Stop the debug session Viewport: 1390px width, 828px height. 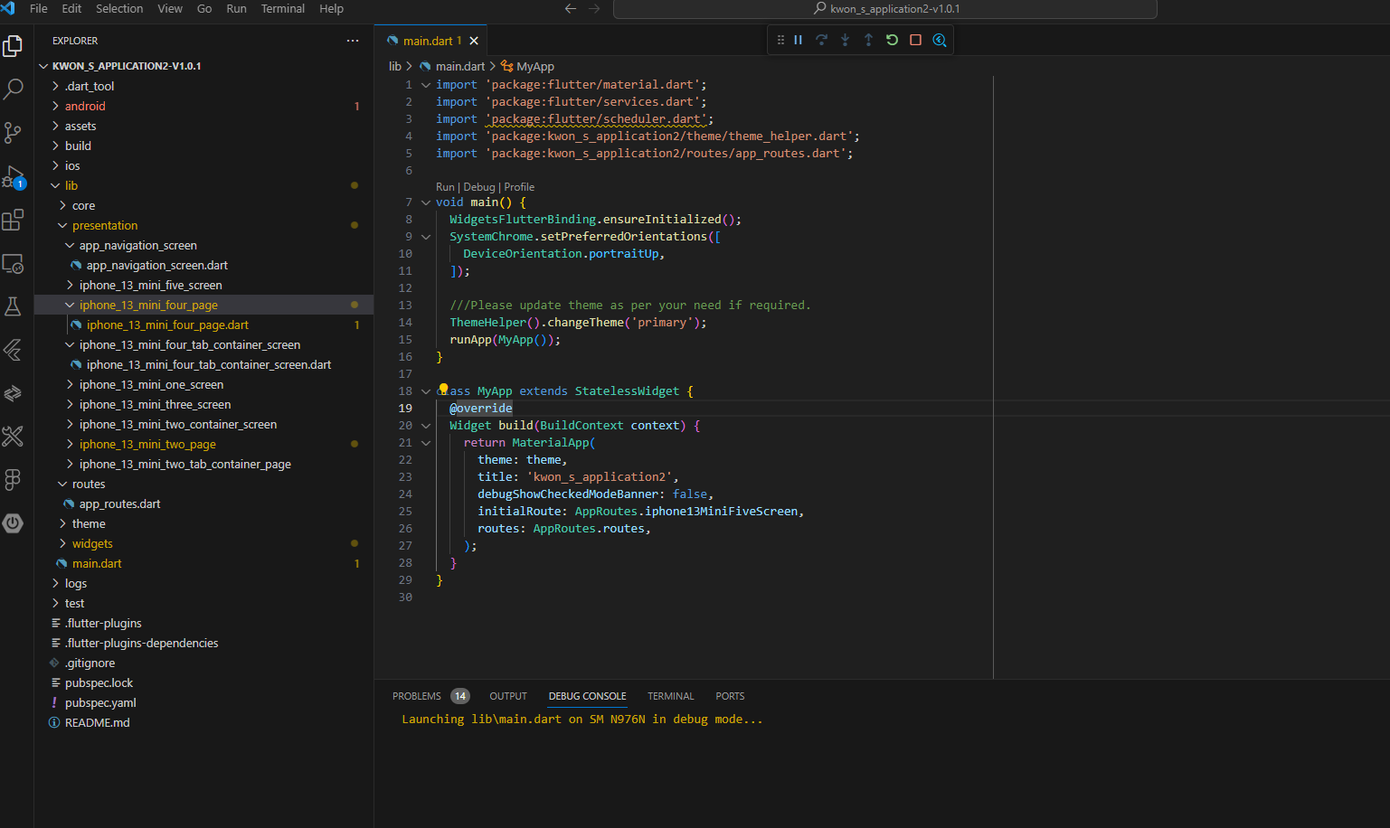pos(915,40)
